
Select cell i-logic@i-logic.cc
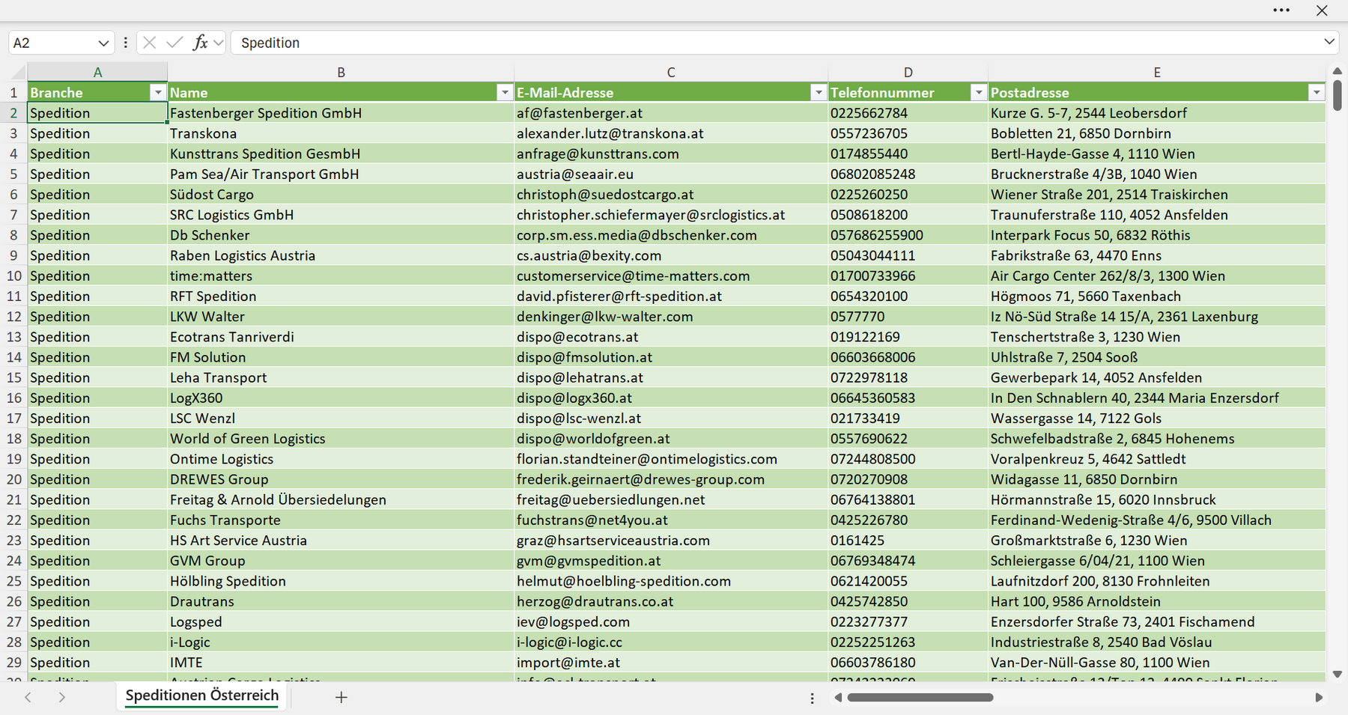[671, 642]
